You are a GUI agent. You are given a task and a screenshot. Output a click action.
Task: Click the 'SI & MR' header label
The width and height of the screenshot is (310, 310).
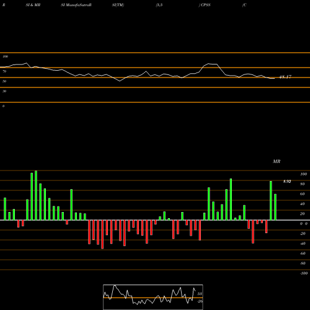pos(33,5)
